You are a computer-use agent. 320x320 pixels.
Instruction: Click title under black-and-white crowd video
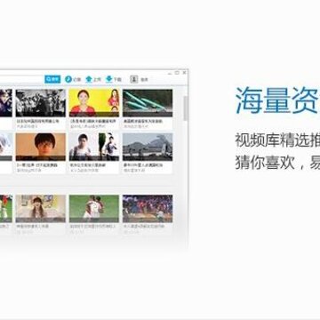(x=37, y=122)
